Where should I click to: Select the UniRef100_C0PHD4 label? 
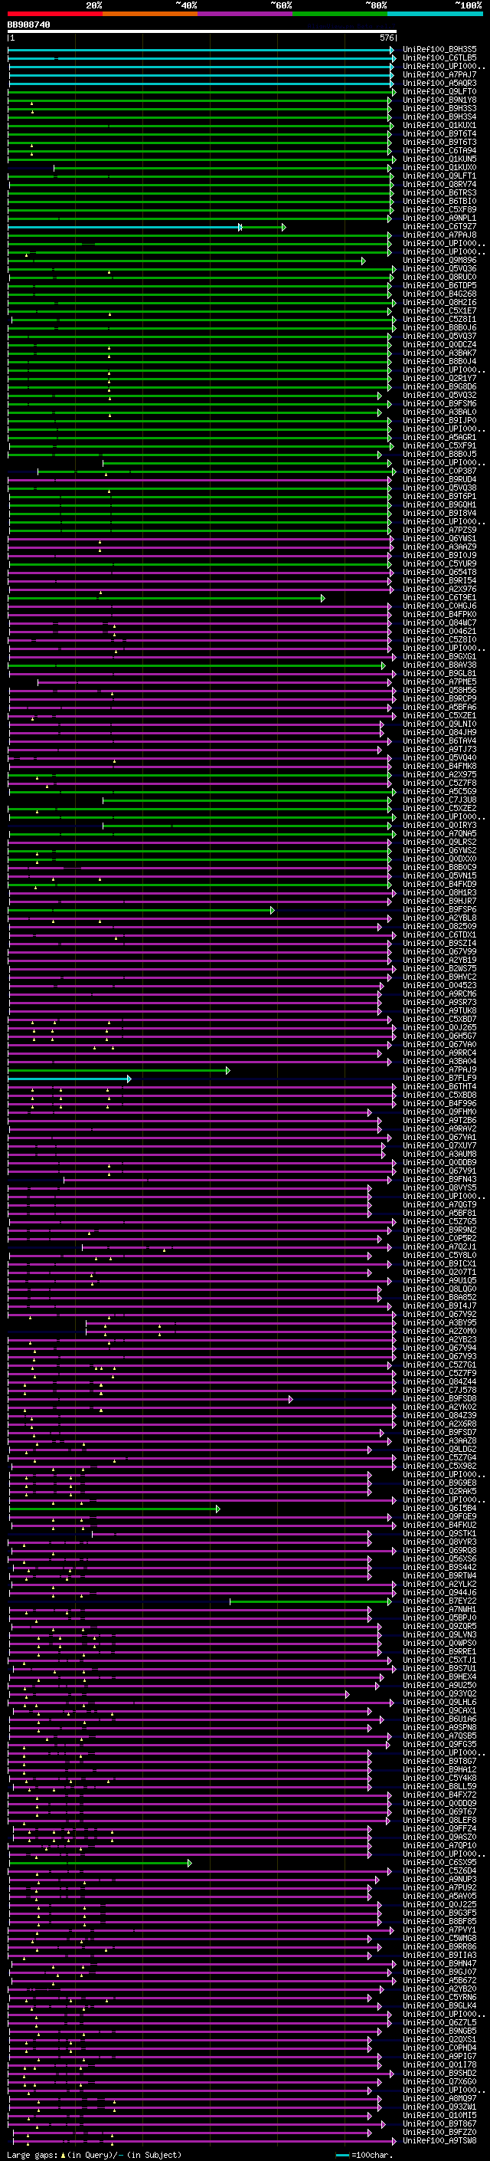click(439, 2048)
